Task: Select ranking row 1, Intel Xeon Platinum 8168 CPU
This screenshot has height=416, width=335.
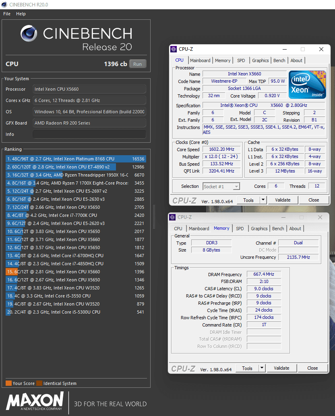Action: coord(76,159)
